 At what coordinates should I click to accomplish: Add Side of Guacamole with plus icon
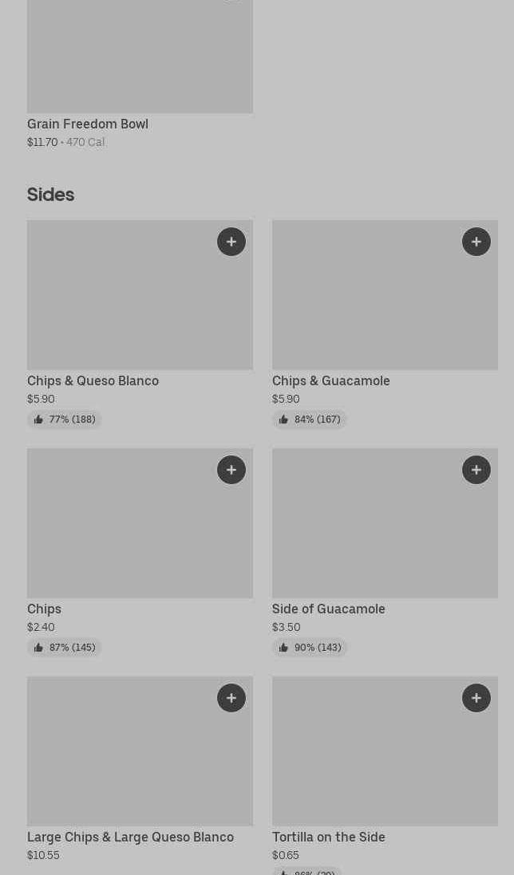click(476, 470)
